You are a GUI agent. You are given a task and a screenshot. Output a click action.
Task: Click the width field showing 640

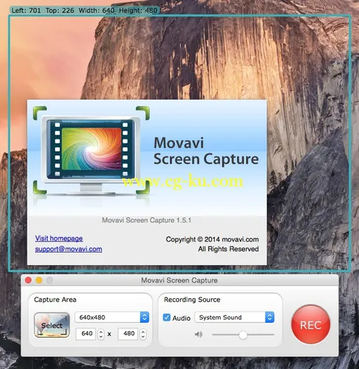click(86, 334)
